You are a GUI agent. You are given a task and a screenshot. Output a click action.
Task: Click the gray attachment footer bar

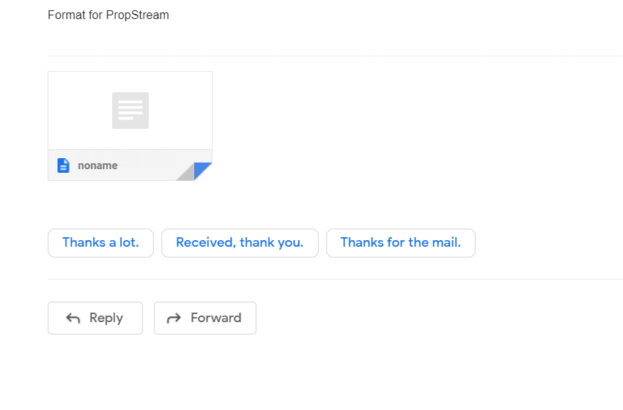(x=130, y=165)
